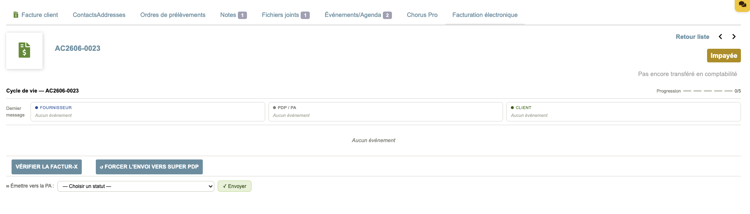
Task: Click 'Pas encore transféré en comptabilité' text
Action: [687, 74]
